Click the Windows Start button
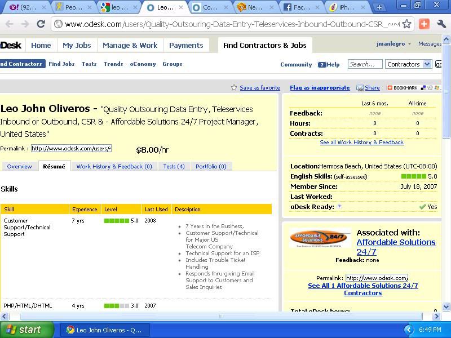 (26, 330)
